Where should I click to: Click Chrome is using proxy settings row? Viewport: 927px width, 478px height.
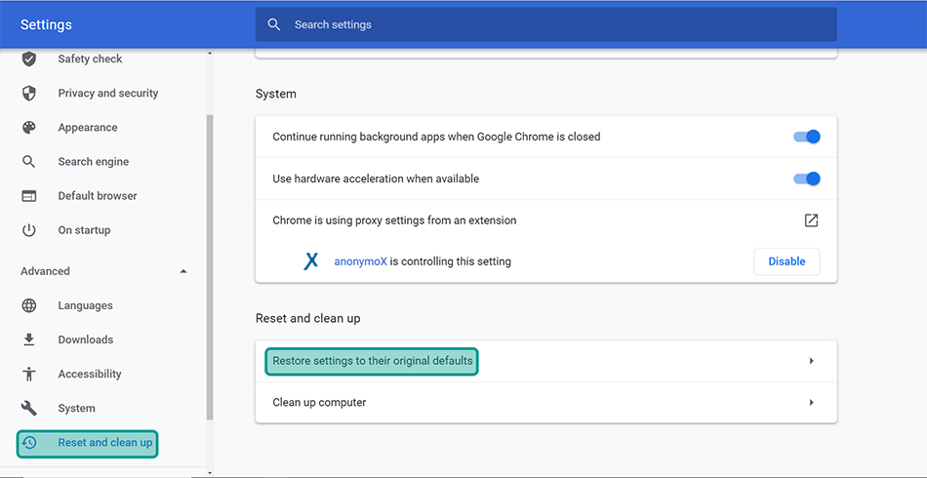tap(545, 220)
